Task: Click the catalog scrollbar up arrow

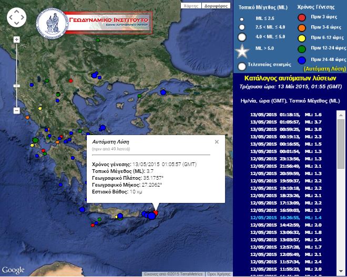Action: tap(341, 115)
